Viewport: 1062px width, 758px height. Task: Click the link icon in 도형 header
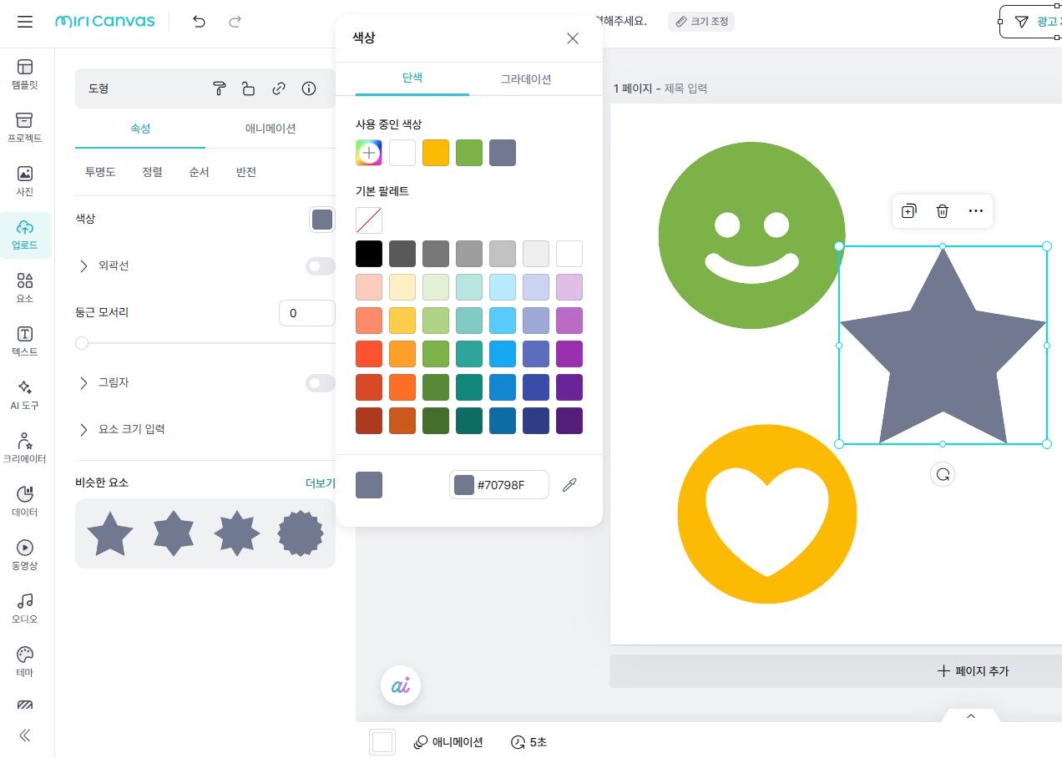point(279,88)
